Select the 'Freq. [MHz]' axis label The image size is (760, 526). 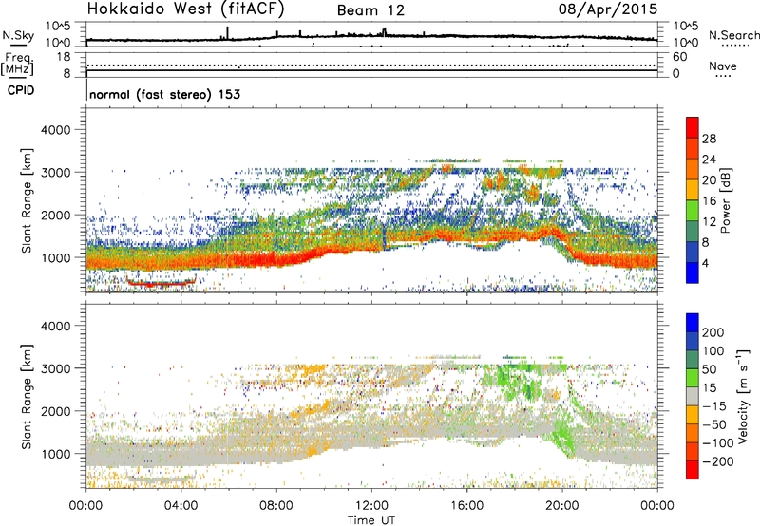click(17, 65)
